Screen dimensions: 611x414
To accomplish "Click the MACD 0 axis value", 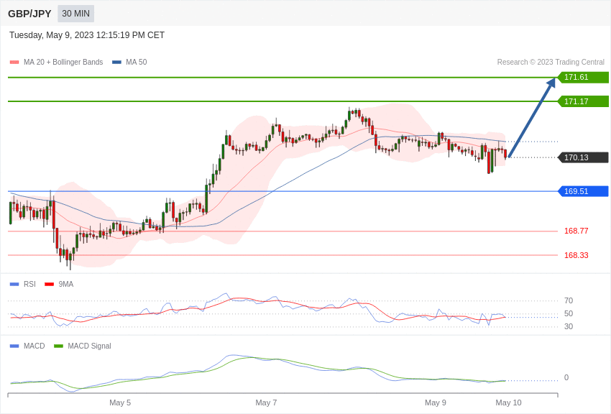I will pos(566,377).
